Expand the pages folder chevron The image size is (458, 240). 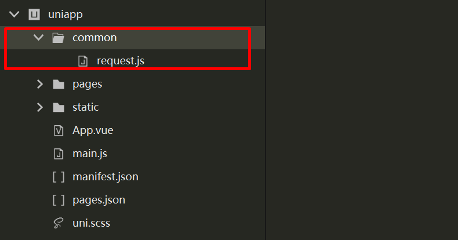click(39, 84)
